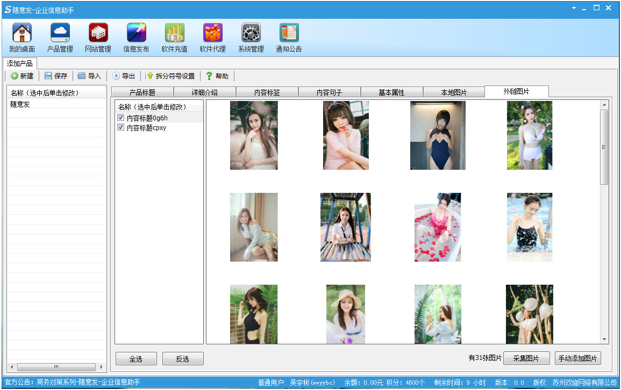Uncheck the 内容标题0g6h checkbox
The width and height of the screenshot is (621, 390).
click(x=121, y=118)
